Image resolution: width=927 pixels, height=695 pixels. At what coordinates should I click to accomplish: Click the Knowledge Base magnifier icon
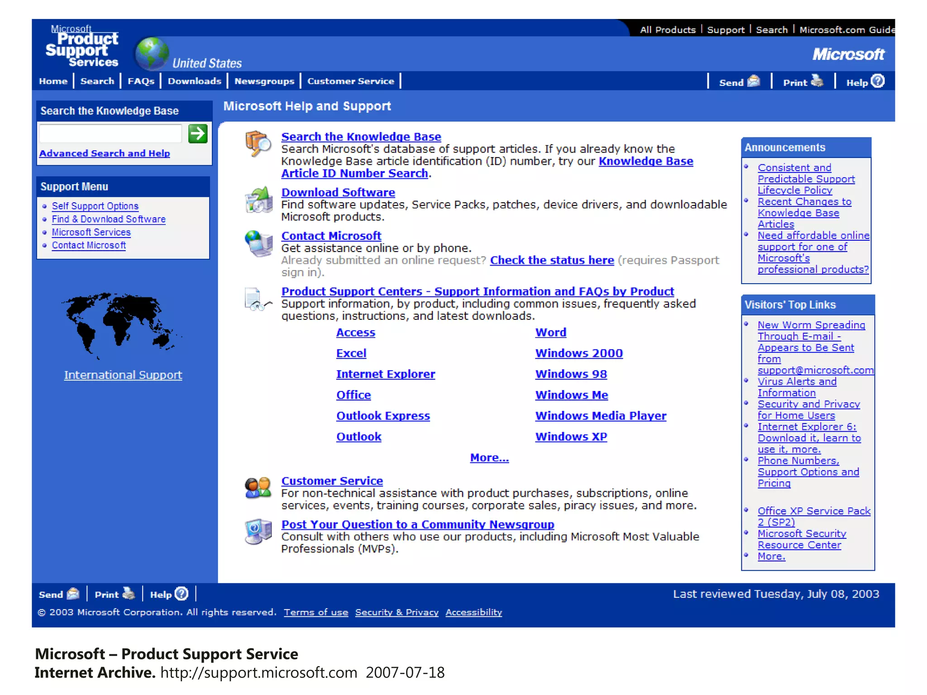pyautogui.click(x=258, y=143)
